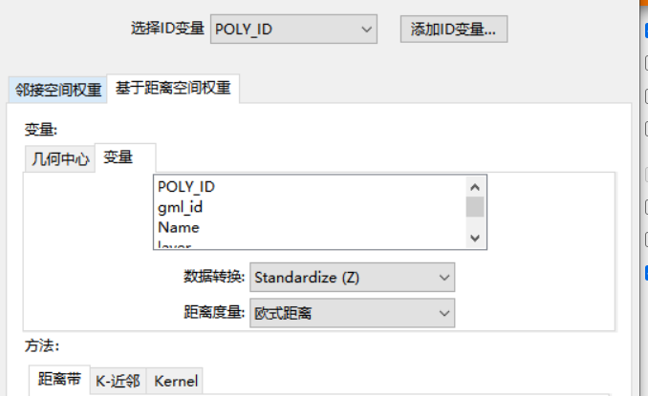648x396 pixels.
Task: Select the 变量 sub-tab
Action: tap(119, 157)
